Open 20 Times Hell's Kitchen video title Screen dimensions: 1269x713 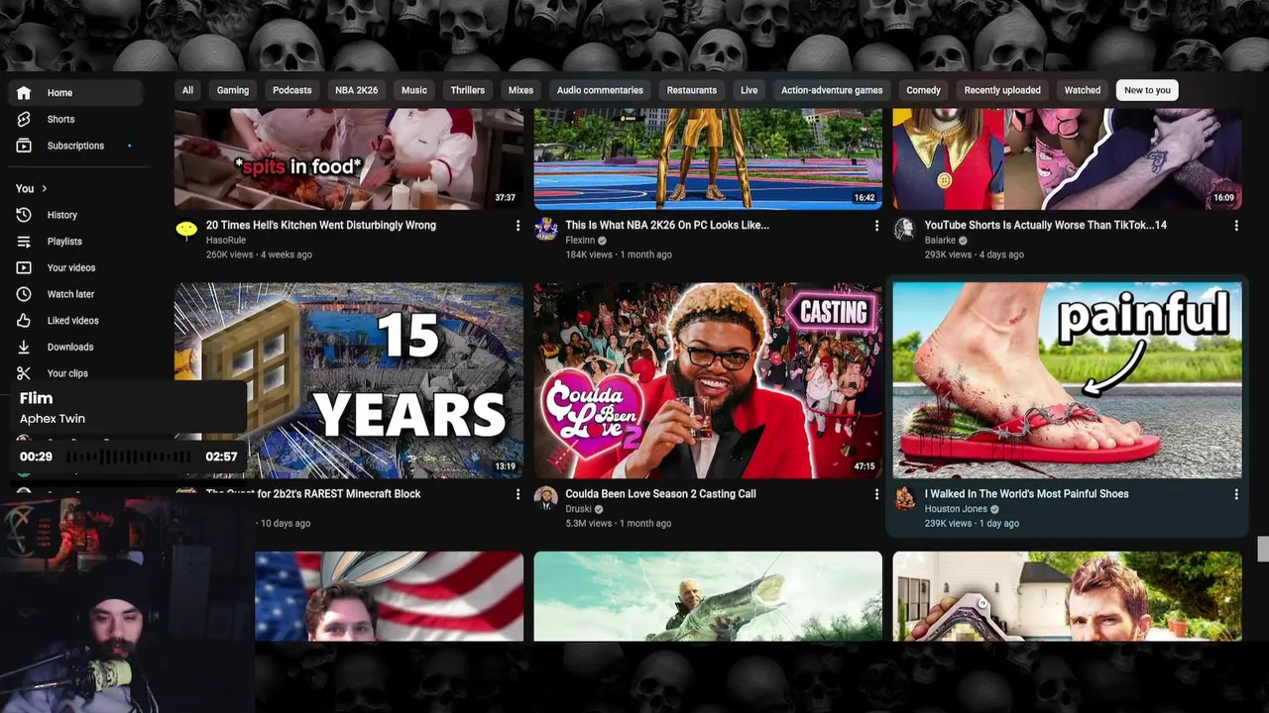pyautogui.click(x=321, y=225)
